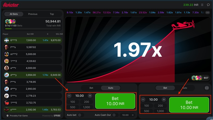This screenshot has height=120, width=213.
Task: Select the Auto tab in the right bet panel
Action: 185,88
